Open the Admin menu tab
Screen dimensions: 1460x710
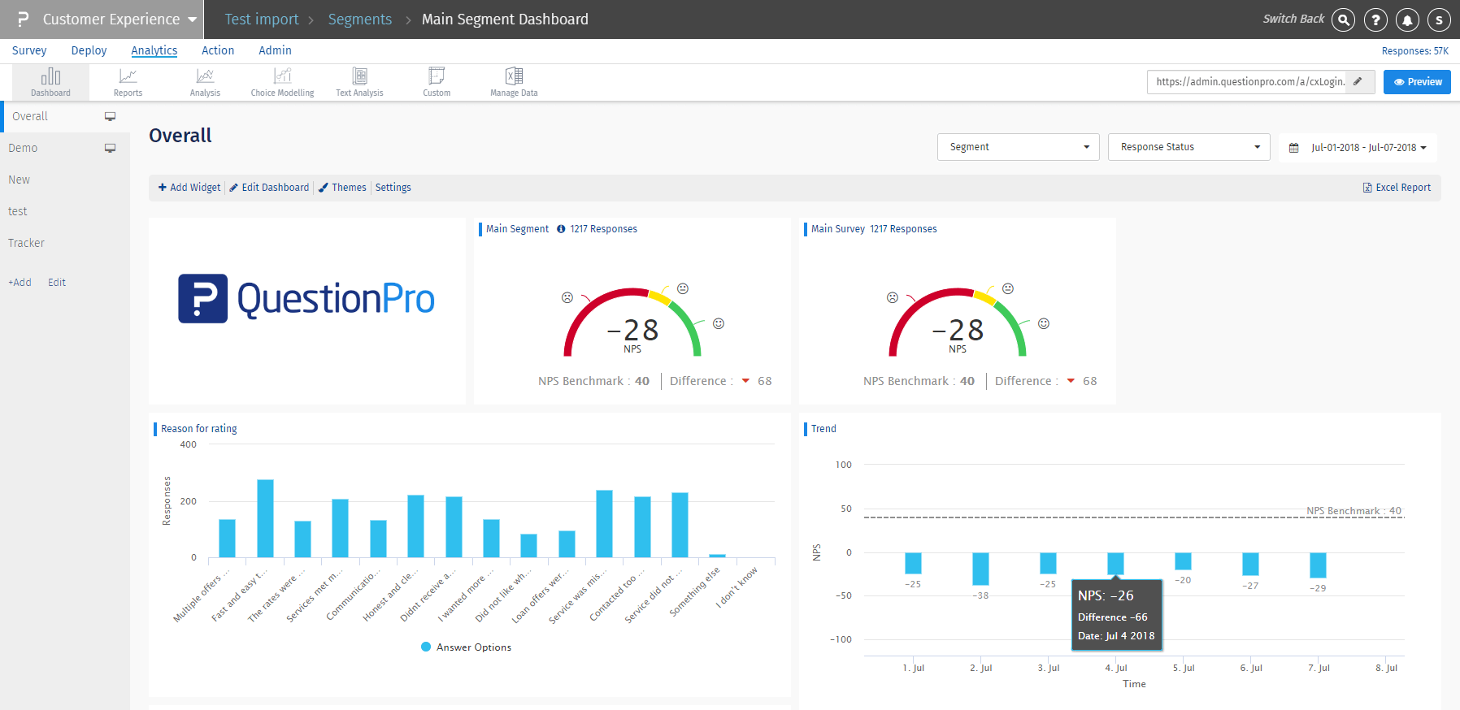tap(275, 50)
